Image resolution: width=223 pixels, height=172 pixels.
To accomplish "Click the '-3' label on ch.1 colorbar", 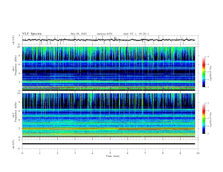I will pyautogui.click(x=208, y=56).
